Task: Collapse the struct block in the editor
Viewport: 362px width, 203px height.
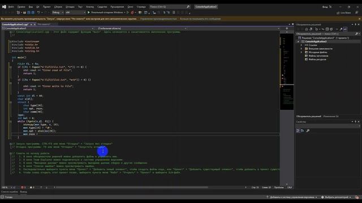Action: 10,102
